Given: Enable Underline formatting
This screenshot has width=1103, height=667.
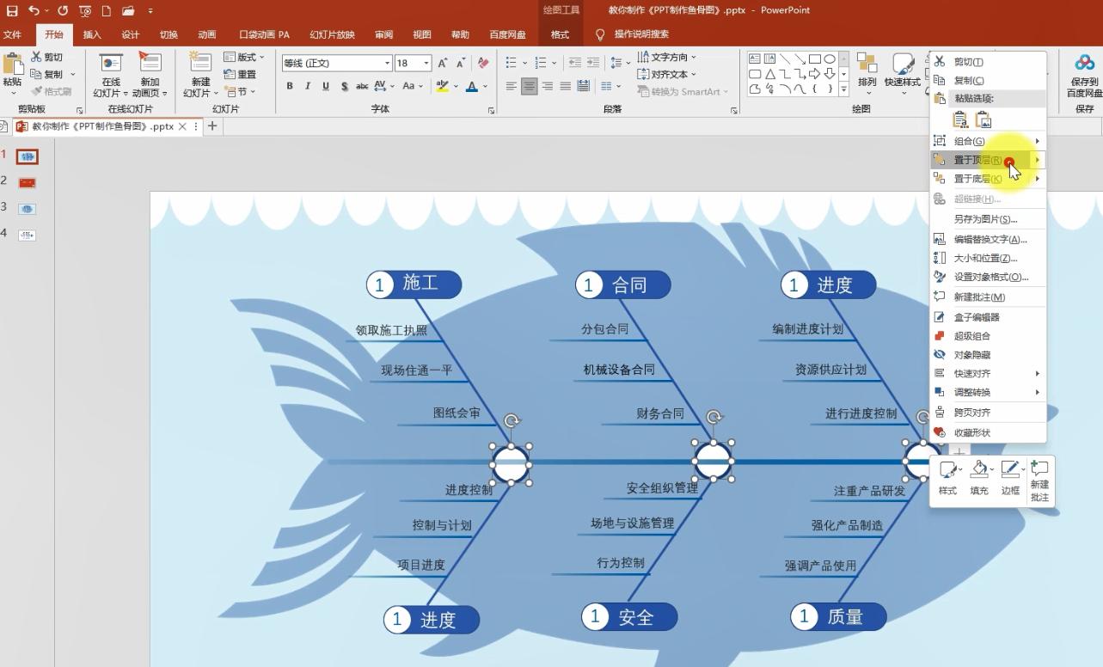Looking at the screenshot, I should point(326,86).
